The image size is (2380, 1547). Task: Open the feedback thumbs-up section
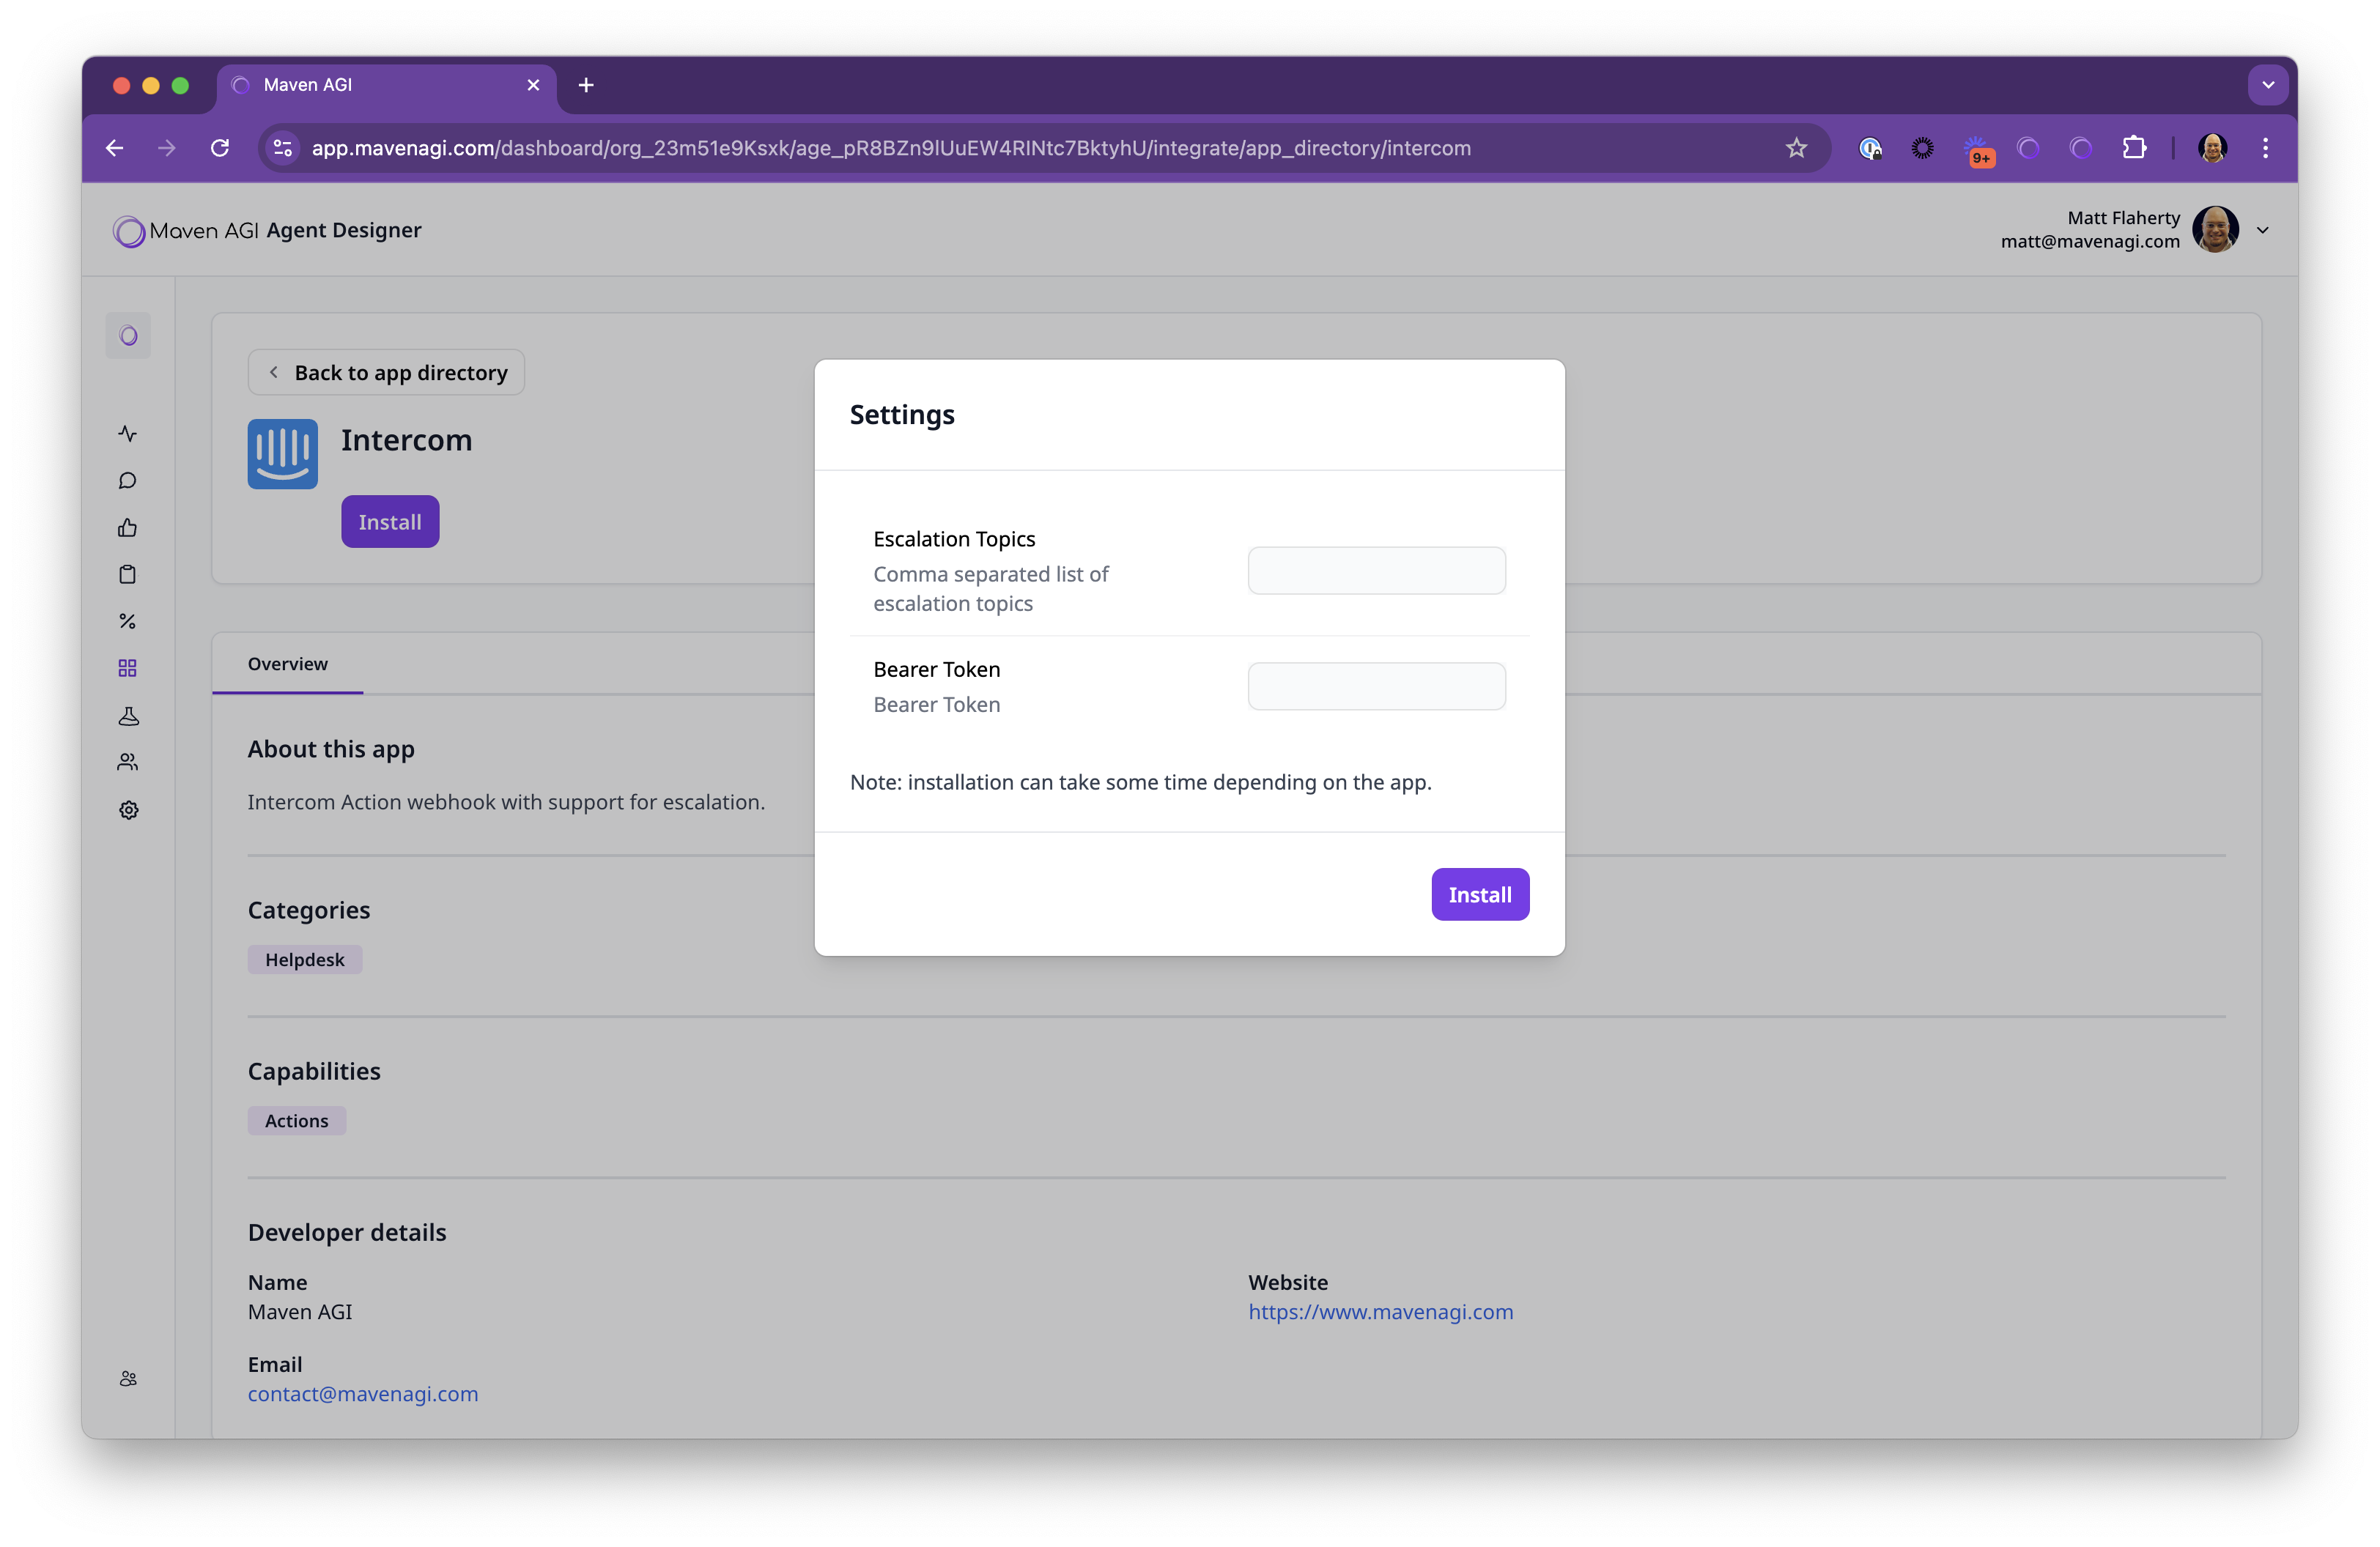click(128, 527)
